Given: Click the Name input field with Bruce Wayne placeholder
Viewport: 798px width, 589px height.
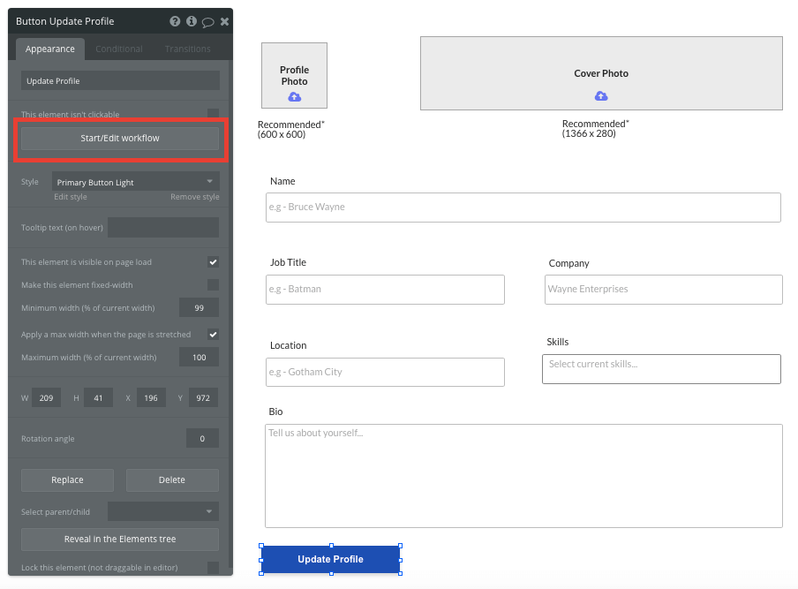Looking at the screenshot, I should [523, 208].
